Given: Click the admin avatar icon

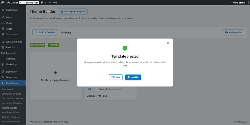Looking at the screenshot, I should 247,3.
